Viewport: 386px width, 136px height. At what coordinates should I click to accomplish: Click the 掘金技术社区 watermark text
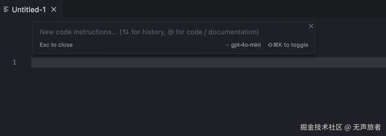(x=321, y=127)
